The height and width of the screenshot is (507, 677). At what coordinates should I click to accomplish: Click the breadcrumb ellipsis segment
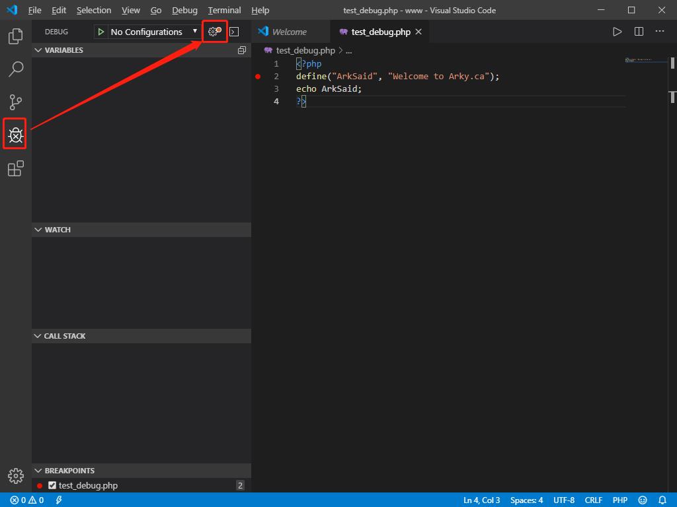349,51
